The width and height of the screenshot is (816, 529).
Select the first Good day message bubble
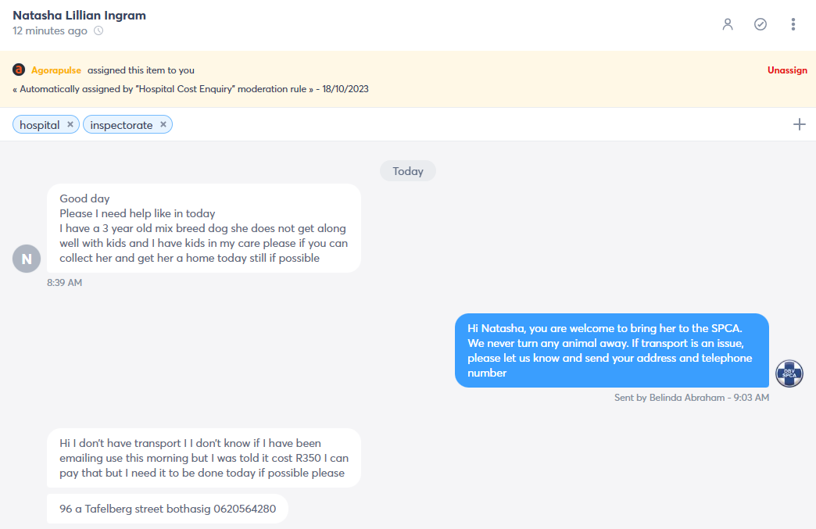tap(204, 228)
